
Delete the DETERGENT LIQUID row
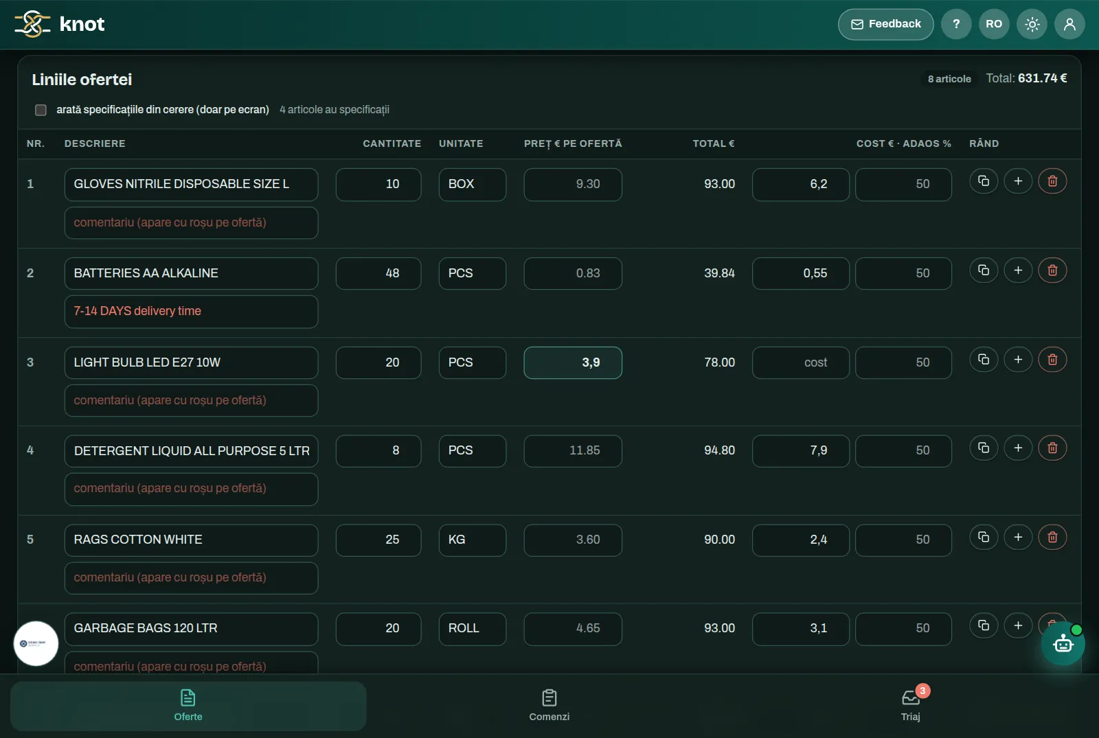coord(1052,448)
